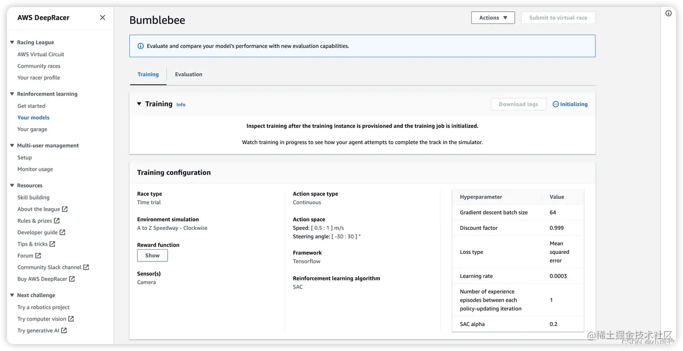Collapse the Multi-user management section
Viewport: 683px width, 351px height.
(x=12, y=146)
